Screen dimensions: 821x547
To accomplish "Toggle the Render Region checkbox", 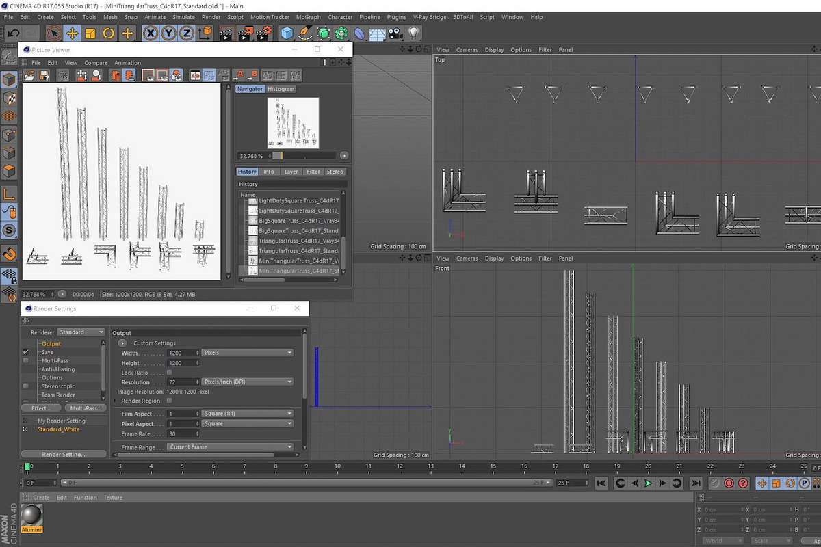I will pyautogui.click(x=170, y=401).
